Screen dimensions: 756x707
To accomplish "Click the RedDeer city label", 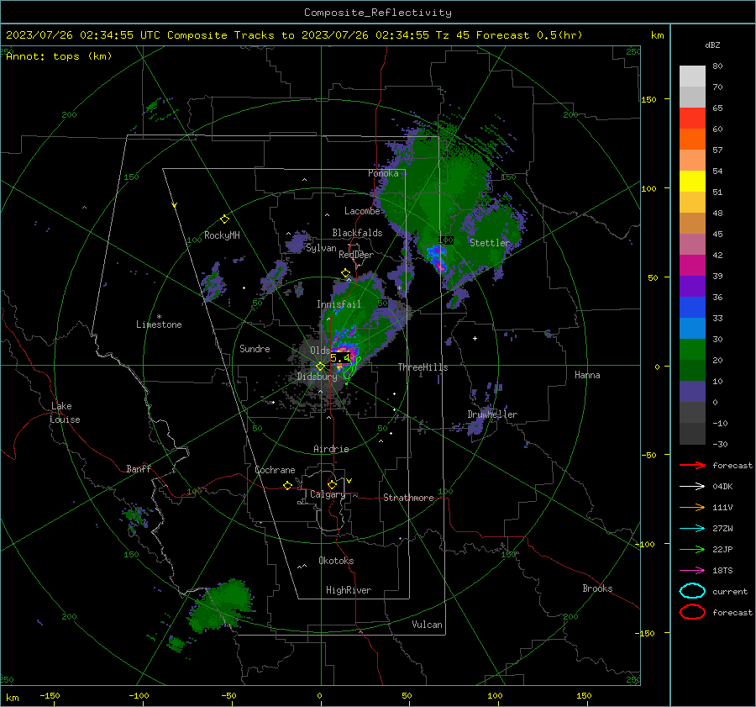I will (x=356, y=255).
